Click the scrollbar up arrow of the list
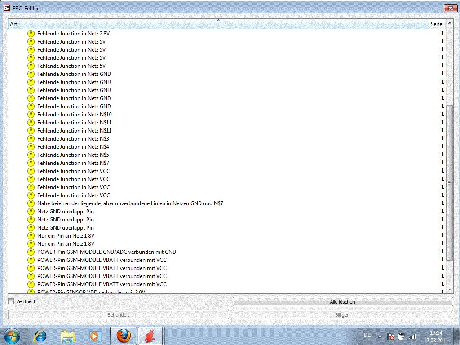460x345 pixels. [449, 22]
